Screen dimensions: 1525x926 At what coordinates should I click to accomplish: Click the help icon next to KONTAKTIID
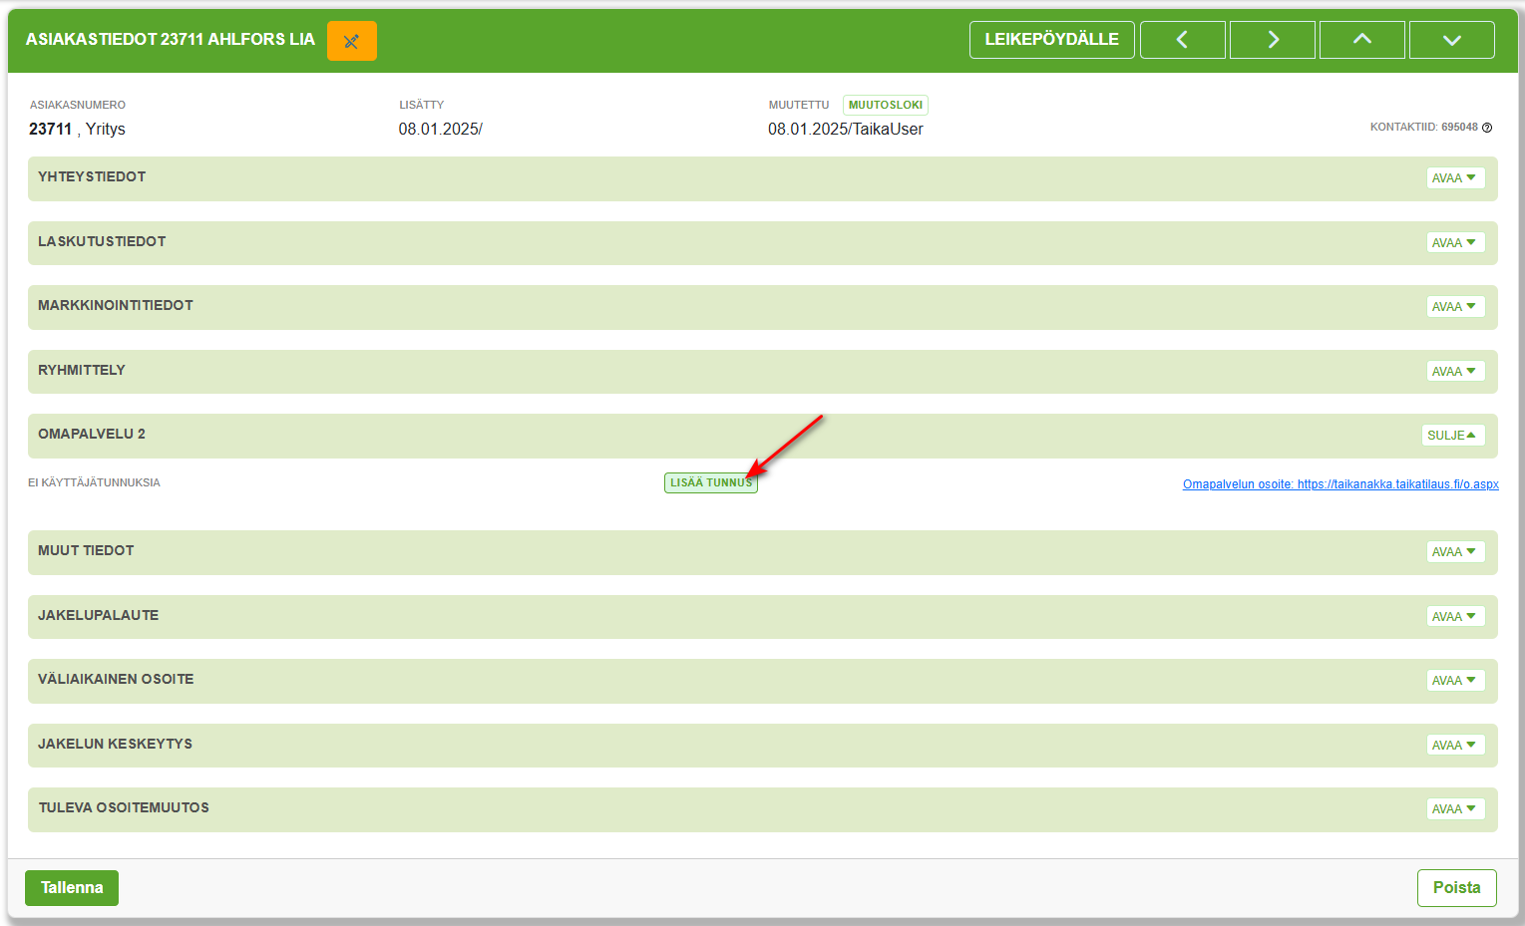[x=1487, y=128]
